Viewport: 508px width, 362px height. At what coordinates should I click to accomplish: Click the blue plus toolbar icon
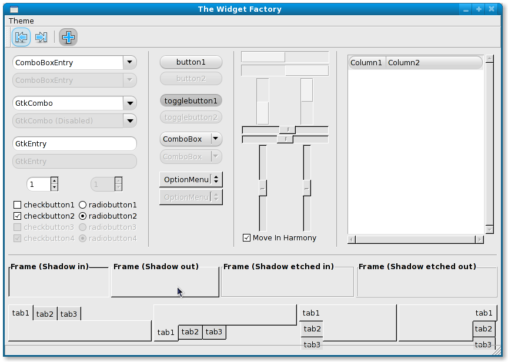tap(68, 37)
